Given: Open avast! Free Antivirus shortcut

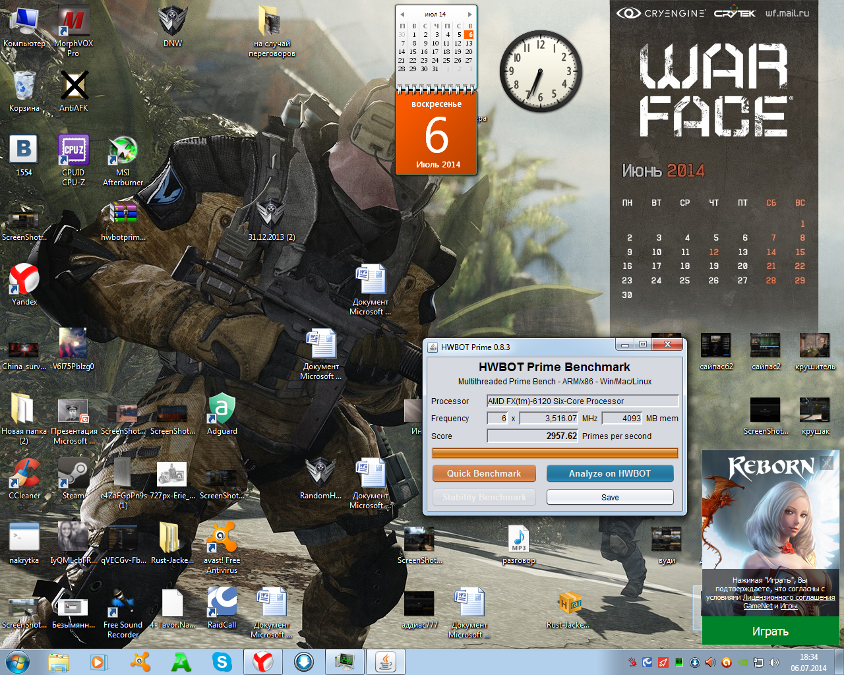Looking at the screenshot, I should click(x=222, y=548).
